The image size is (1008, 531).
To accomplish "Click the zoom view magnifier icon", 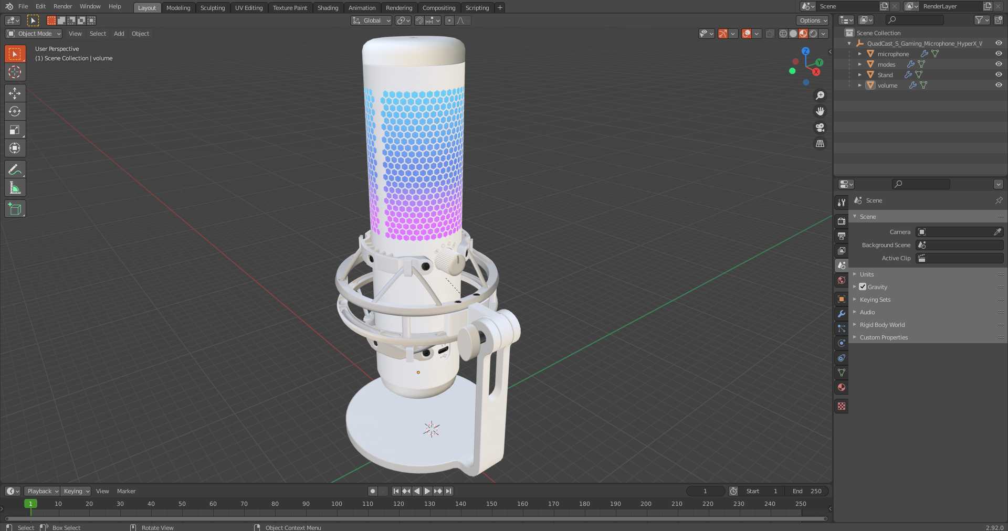I will 820,95.
